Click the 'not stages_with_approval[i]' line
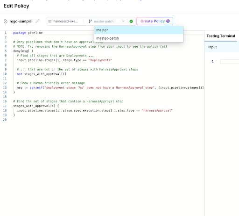Screen dimensions: 239x216 (x=42, y=74)
